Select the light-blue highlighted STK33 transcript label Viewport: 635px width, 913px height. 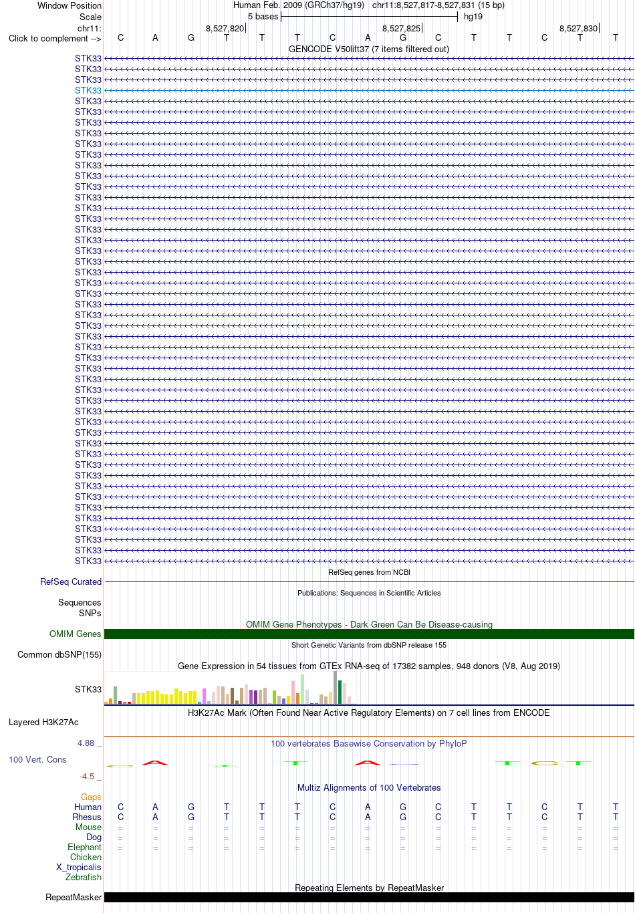(88, 90)
